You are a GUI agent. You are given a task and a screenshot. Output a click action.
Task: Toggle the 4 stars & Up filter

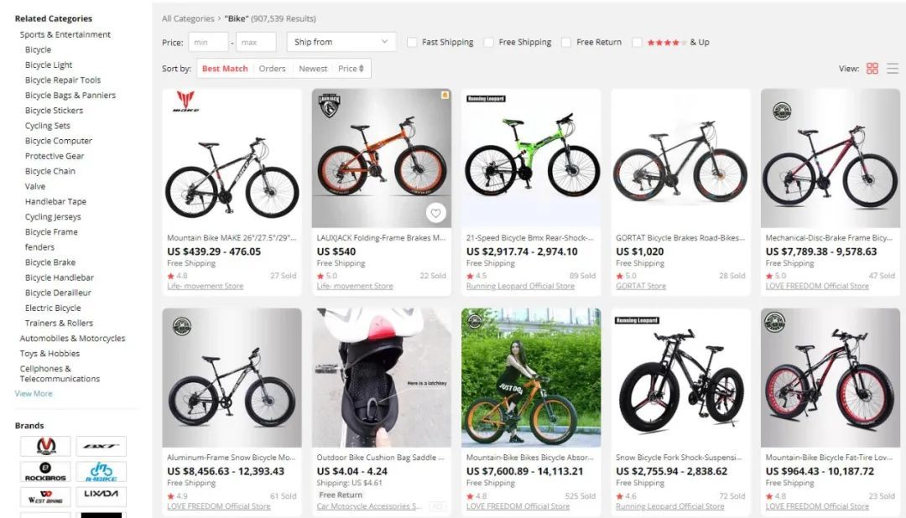click(x=638, y=43)
